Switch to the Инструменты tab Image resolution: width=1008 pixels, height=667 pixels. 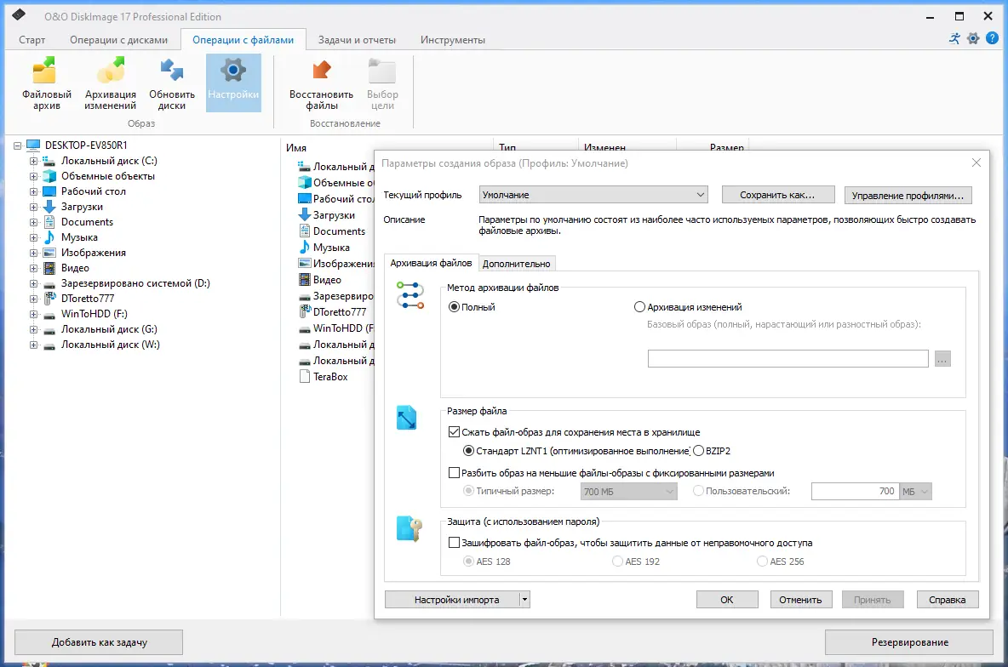click(453, 40)
